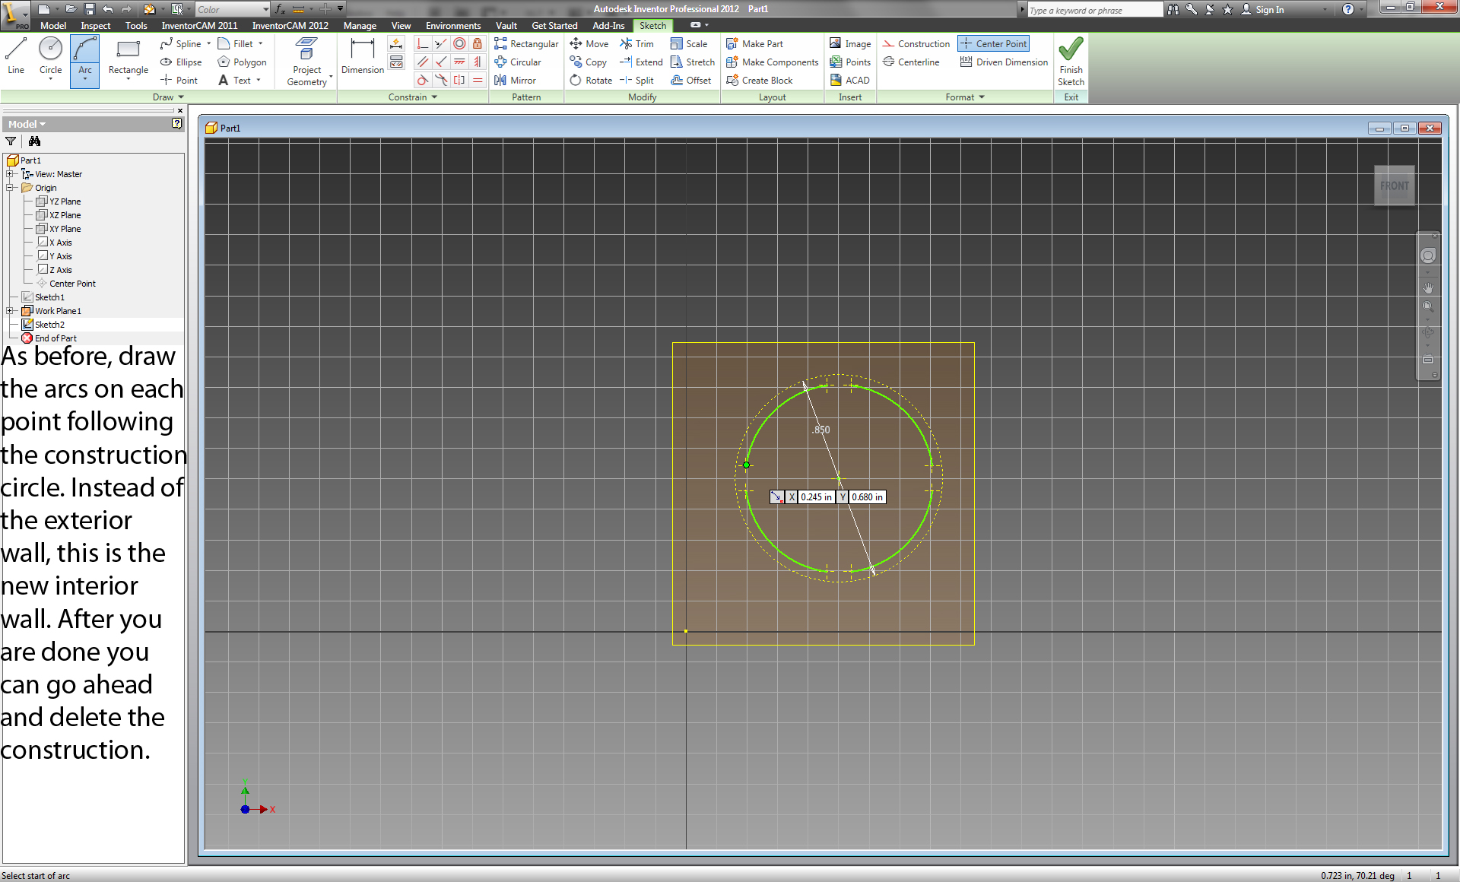Click the Offset tool
This screenshot has width=1460, height=882.
[x=691, y=81]
